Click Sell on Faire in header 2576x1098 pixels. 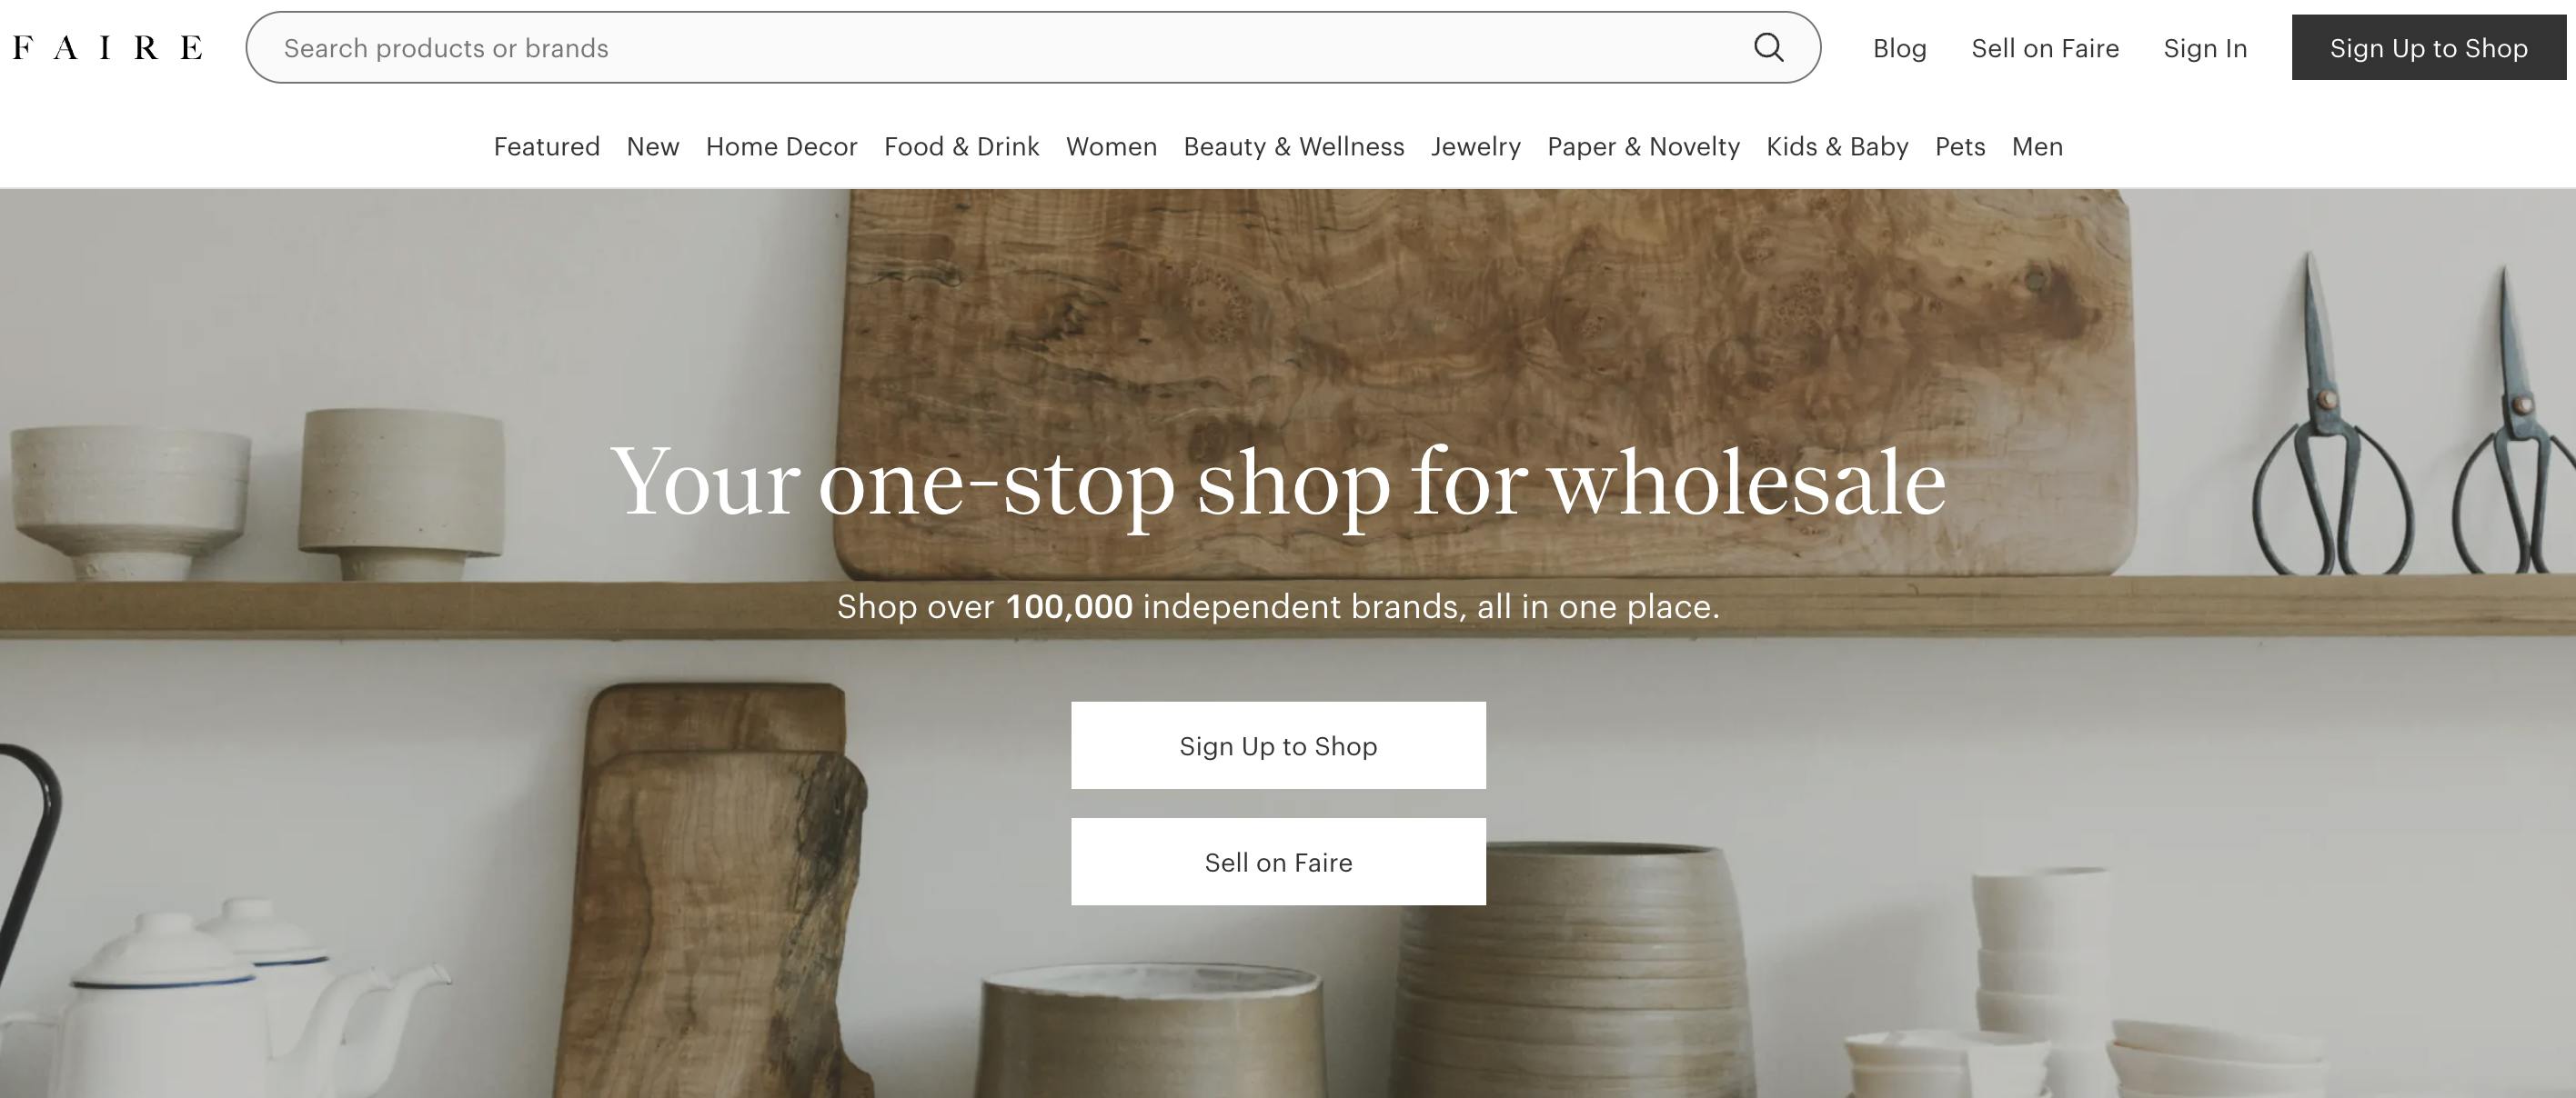(x=2045, y=48)
